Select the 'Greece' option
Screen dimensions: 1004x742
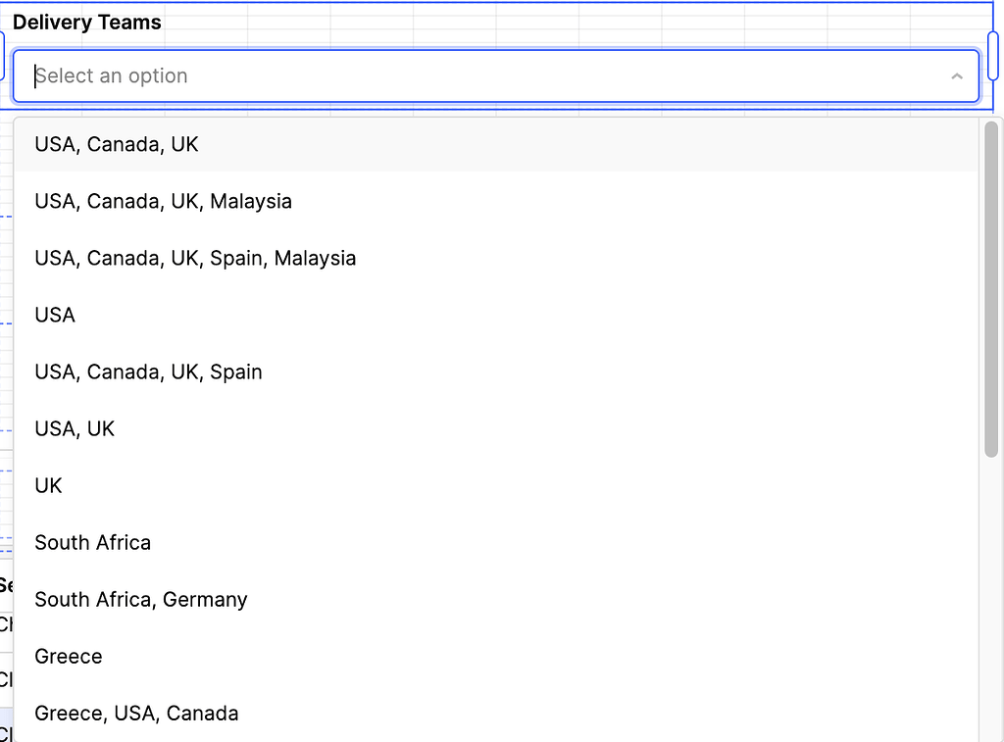point(495,657)
